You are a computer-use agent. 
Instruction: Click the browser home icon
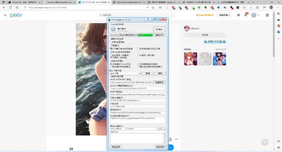17,8
